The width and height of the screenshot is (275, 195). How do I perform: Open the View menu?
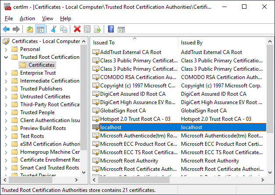tap(47, 18)
